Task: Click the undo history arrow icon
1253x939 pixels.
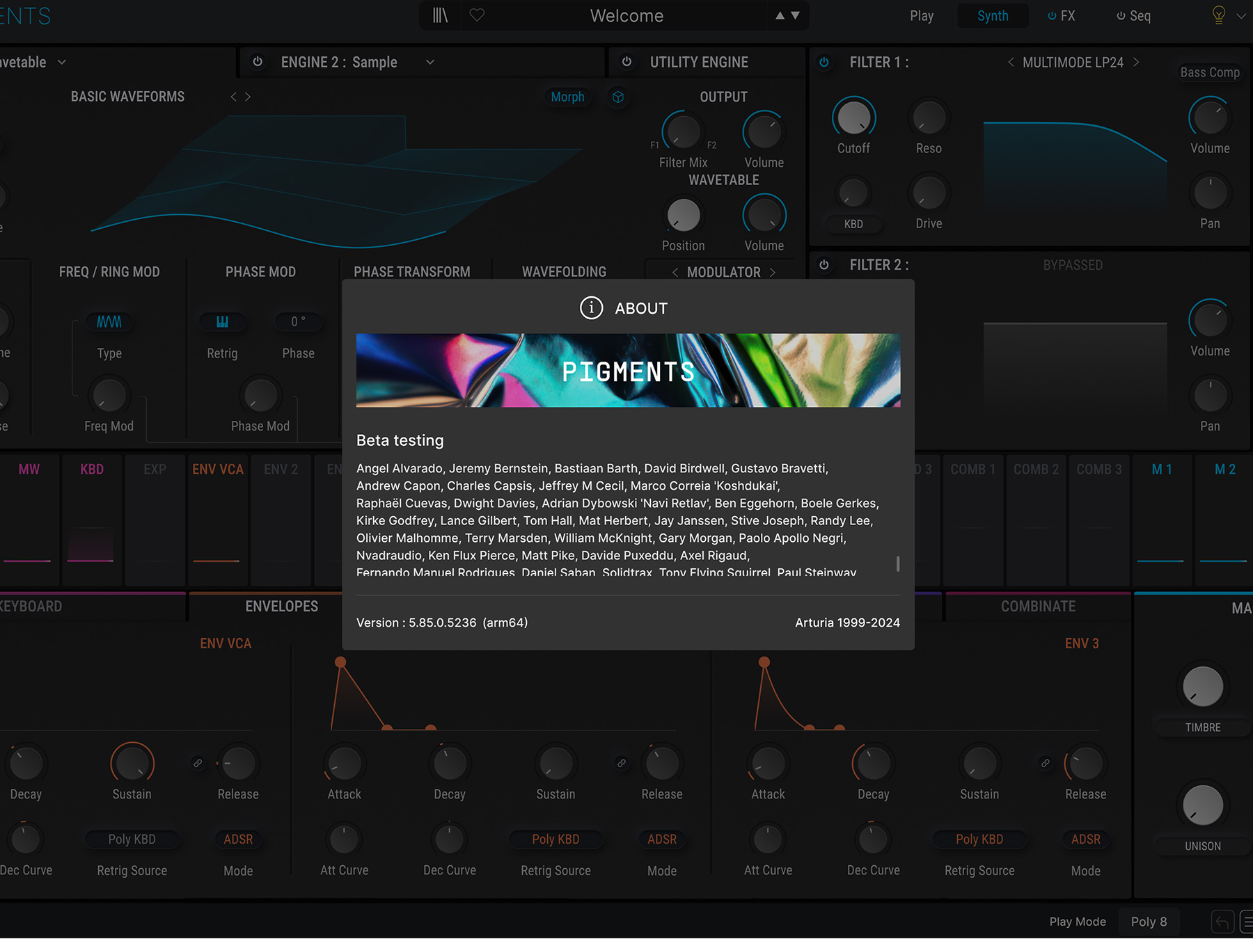Action: [1222, 922]
